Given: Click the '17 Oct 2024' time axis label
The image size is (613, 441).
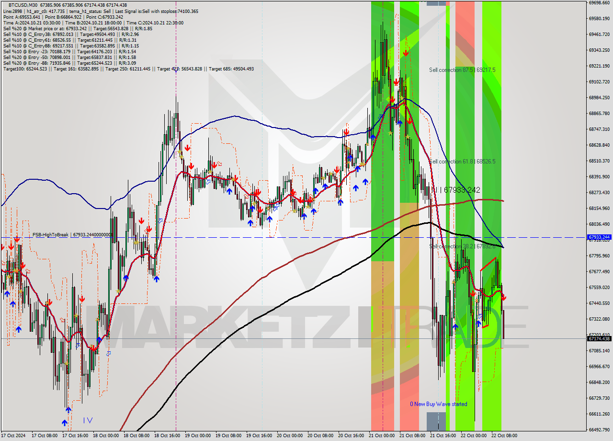Looking at the screenshot, I should coord(13,436).
